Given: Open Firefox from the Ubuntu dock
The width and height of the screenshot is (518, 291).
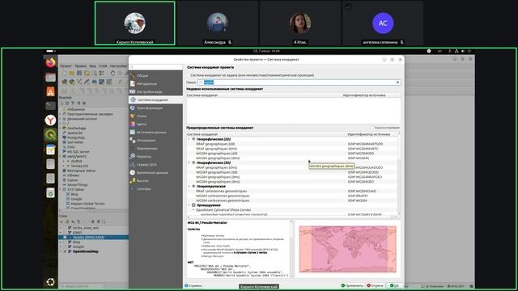Looking at the screenshot, I should tap(50, 62).
